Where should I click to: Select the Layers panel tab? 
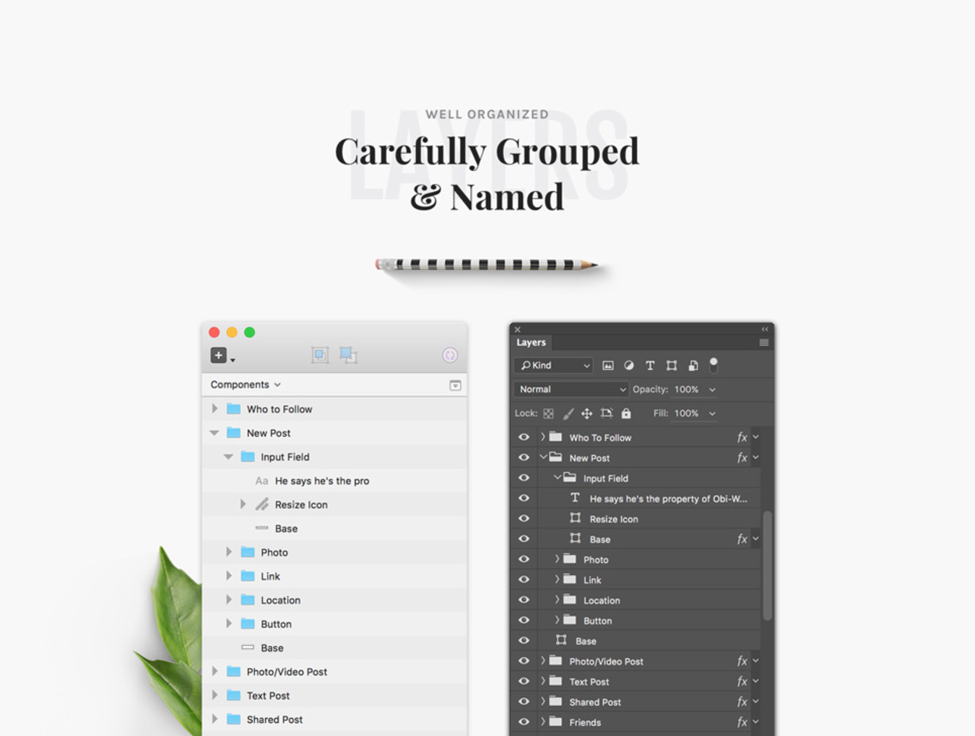point(531,343)
